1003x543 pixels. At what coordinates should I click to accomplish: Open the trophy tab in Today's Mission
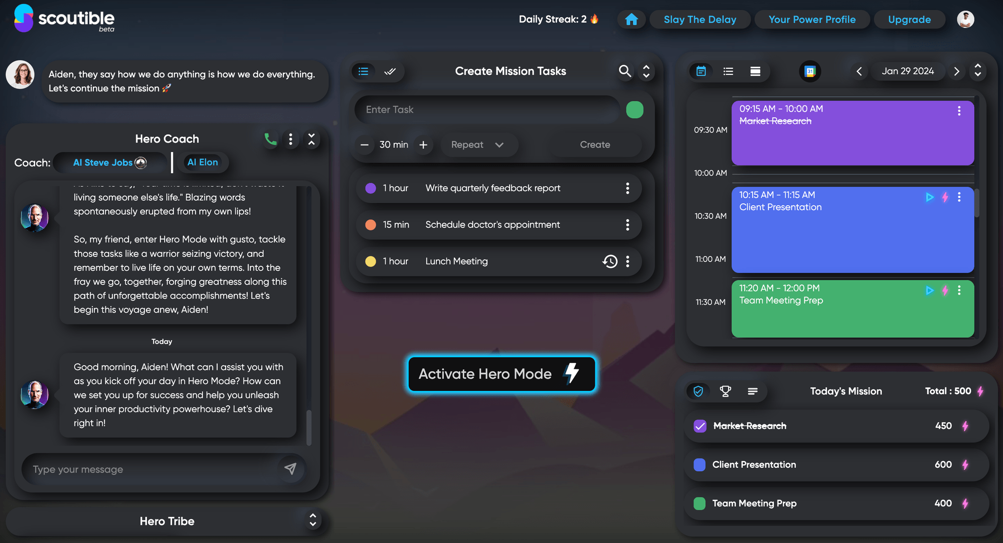point(725,391)
